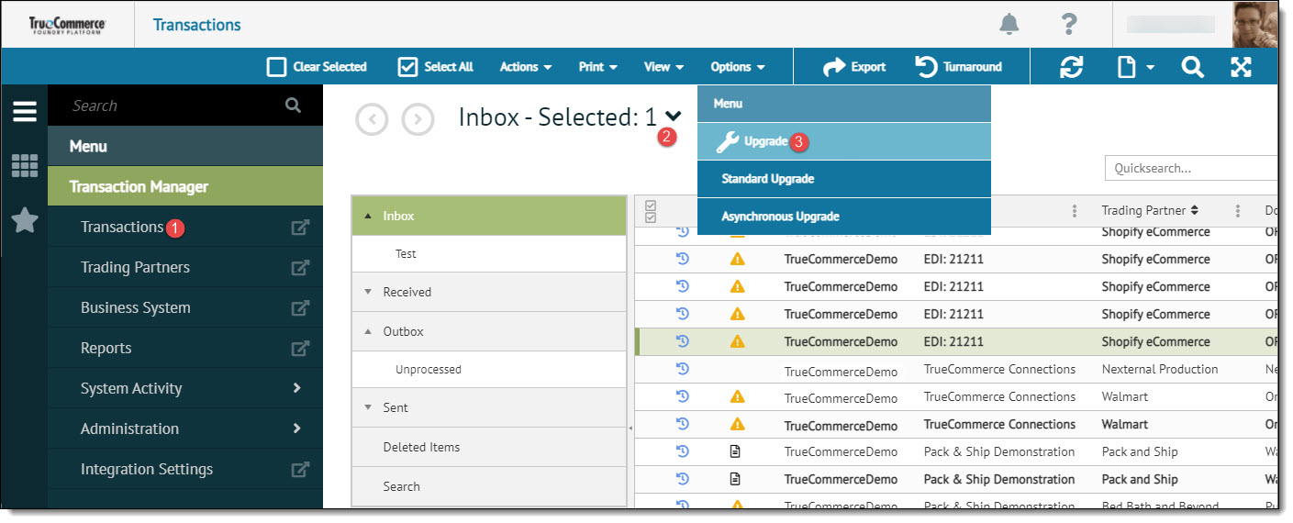Click history icon in highlighted Shopify row
Viewport: 1293px width, 523px height.
tap(682, 341)
